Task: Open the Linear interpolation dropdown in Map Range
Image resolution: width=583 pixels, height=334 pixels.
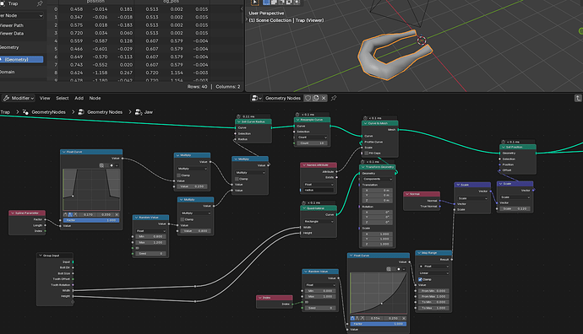Action: (x=433, y=272)
